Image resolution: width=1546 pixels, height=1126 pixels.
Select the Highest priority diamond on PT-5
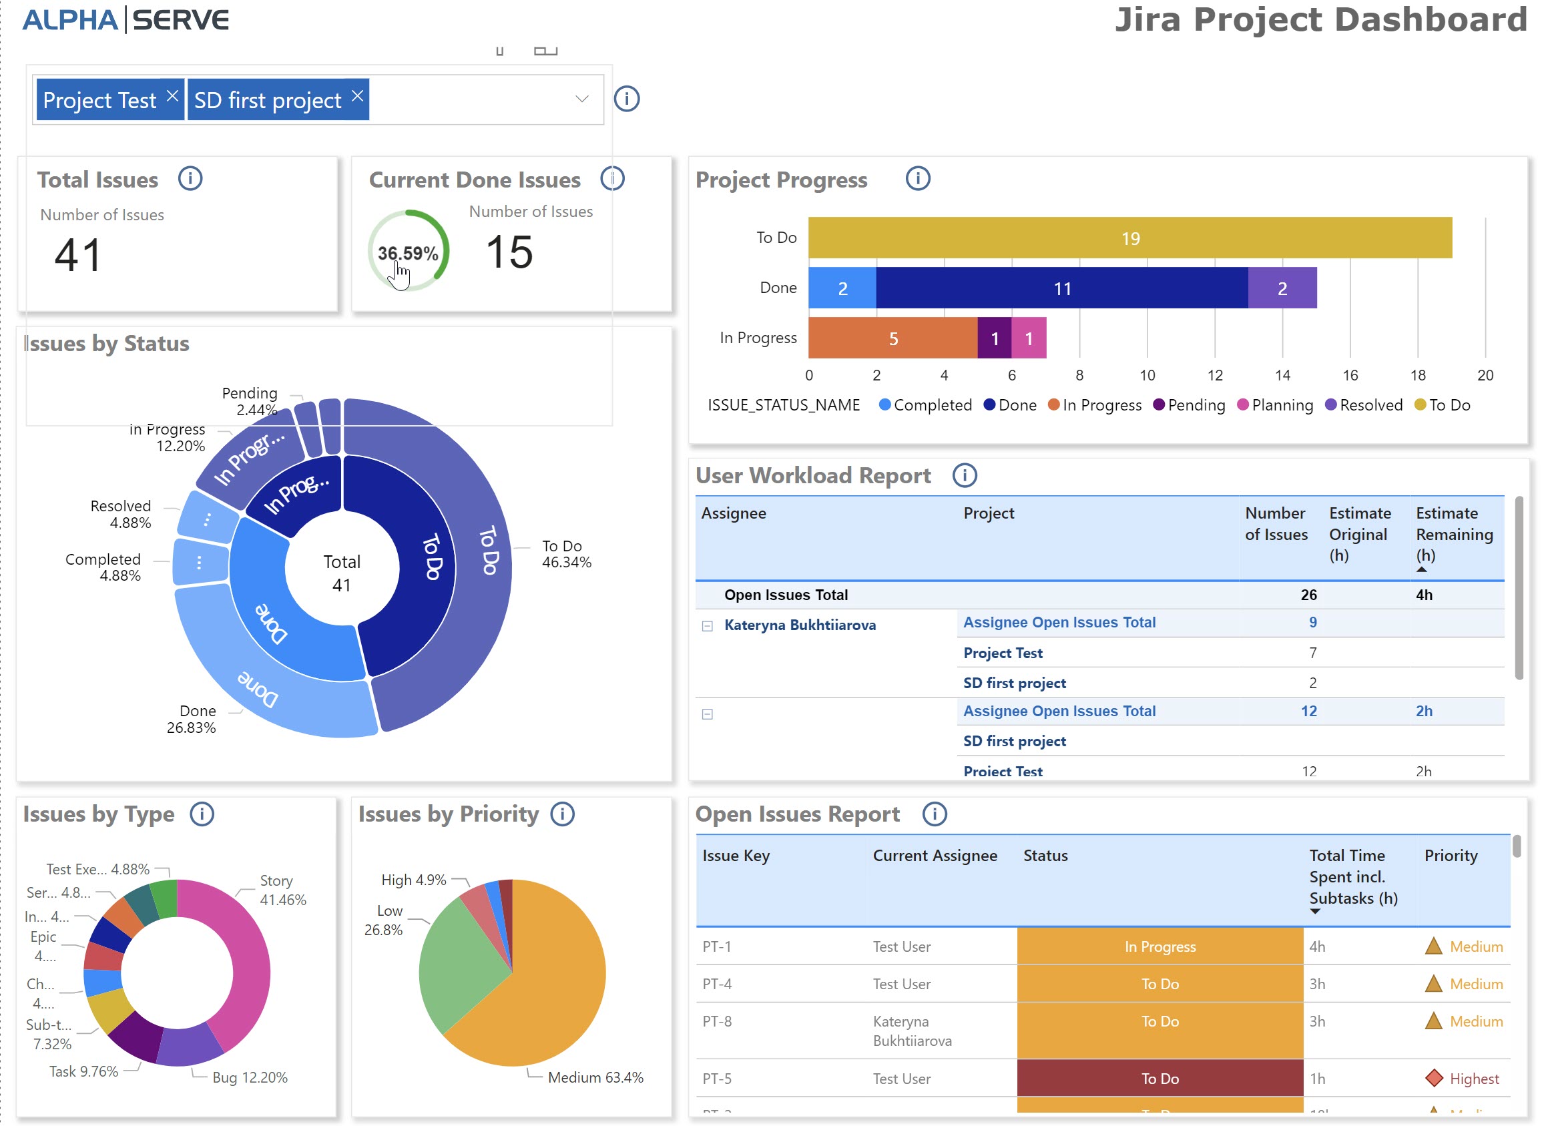pyautogui.click(x=1435, y=1079)
